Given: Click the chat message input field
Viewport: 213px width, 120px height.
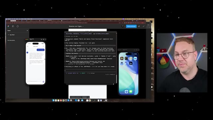Looking at the screenshot, I should coord(34,81).
